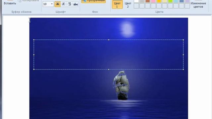Select the Цвет 1 button
The image size is (212, 119).
117,4
